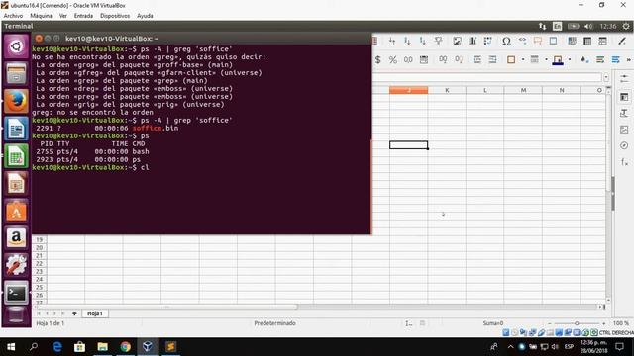Open VirtualBox Archivo menu
The height and width of the screenshot is (356, 634).
click(13, 16)
